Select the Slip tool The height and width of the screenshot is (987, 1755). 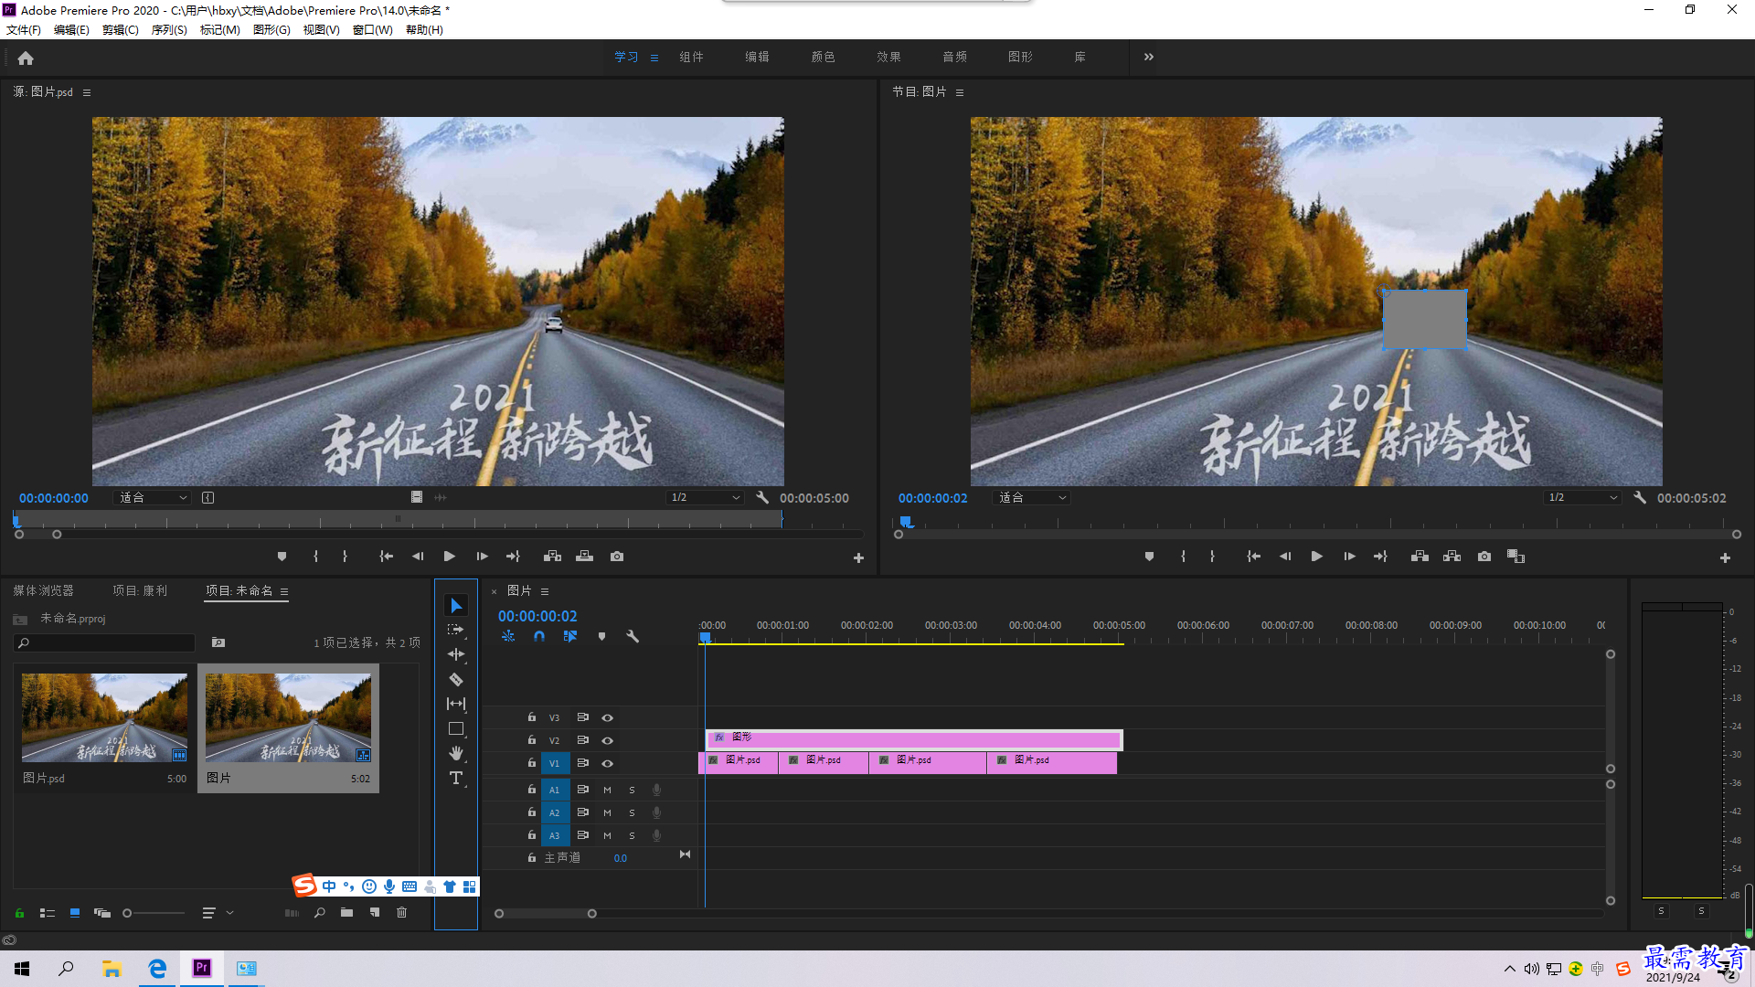[456, 704]
